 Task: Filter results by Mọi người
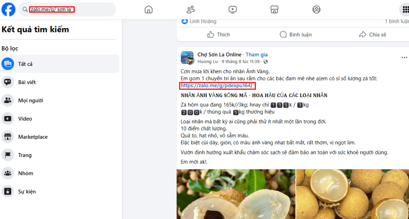60,100
